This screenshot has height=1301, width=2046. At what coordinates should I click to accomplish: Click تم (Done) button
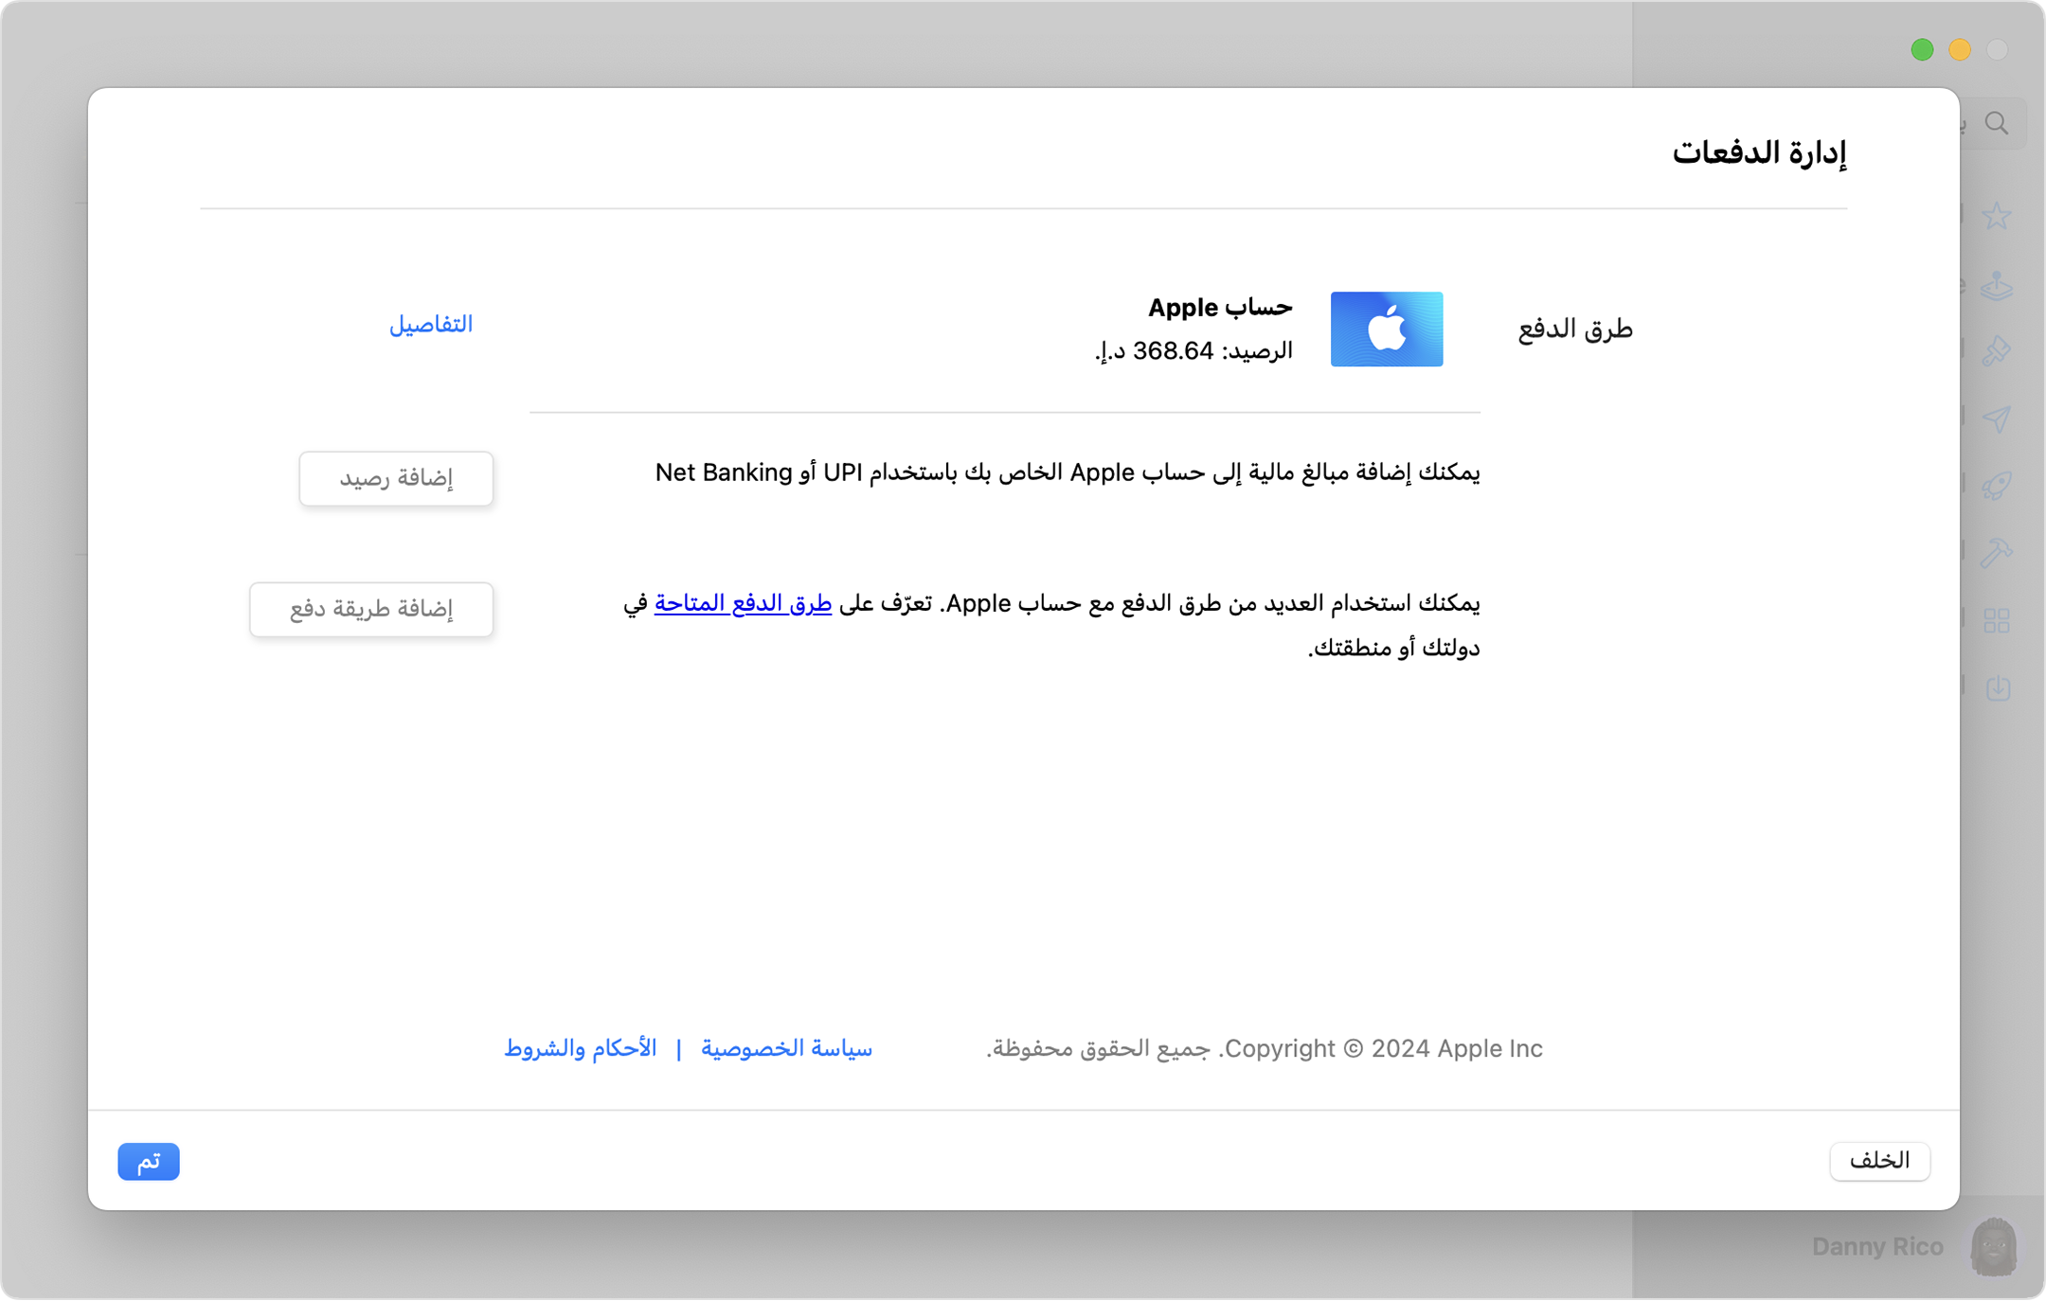click(x=149, y=1161)
